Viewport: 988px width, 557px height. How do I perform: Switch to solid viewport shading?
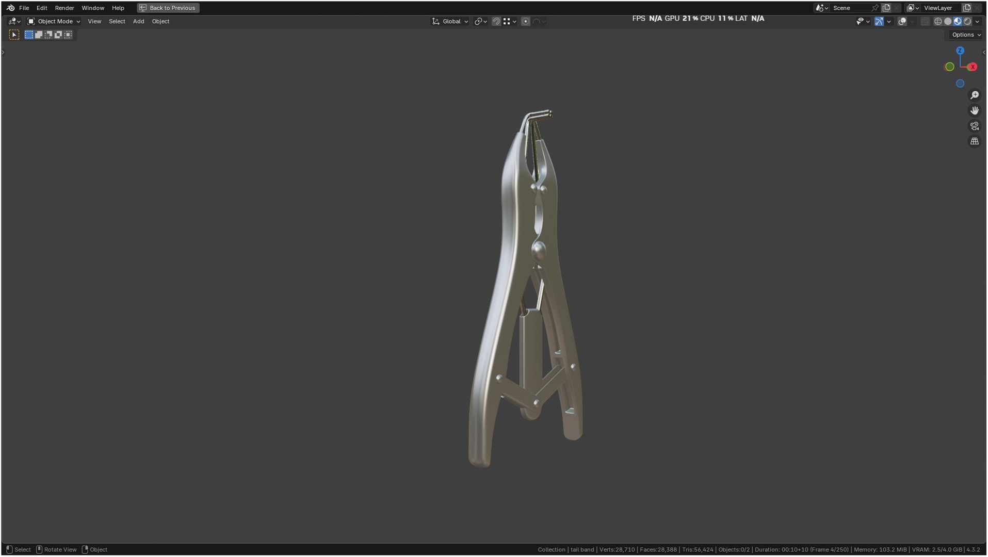[948, 21]
